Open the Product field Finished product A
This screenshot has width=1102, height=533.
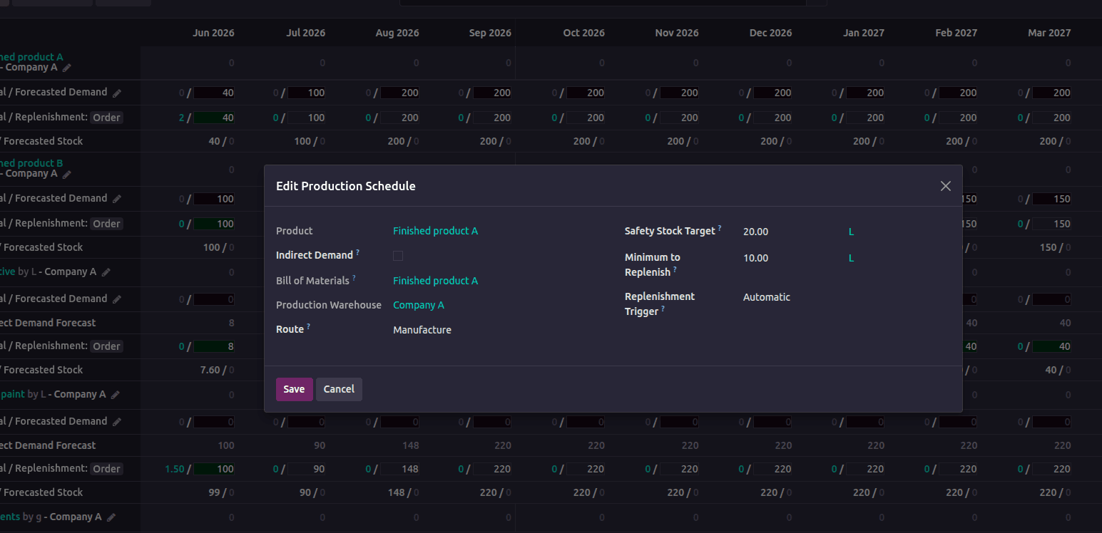[435, 231]
